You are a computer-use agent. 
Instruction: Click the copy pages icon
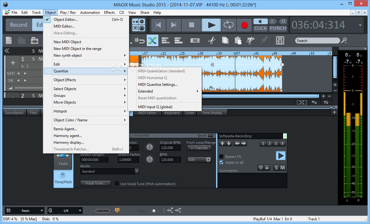coord(225,40)
